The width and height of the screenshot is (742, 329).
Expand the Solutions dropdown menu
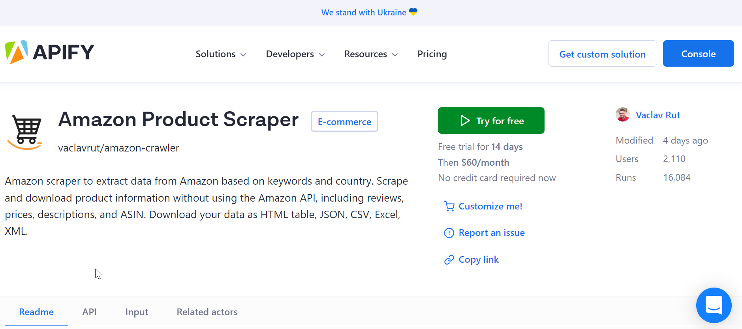[221, 54]
